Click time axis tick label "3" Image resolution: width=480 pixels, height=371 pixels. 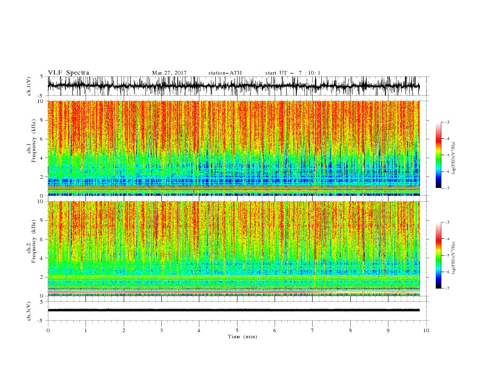pyautogui.click(x=161, y=330)
